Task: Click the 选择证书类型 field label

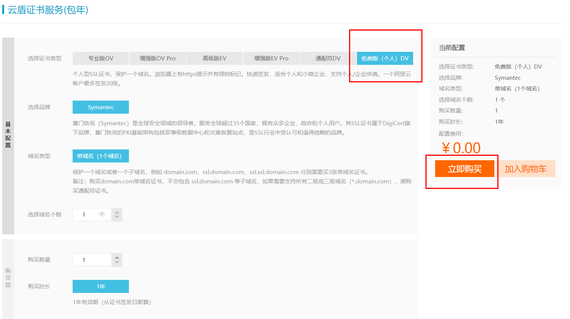Action: (x=45, y=58)
